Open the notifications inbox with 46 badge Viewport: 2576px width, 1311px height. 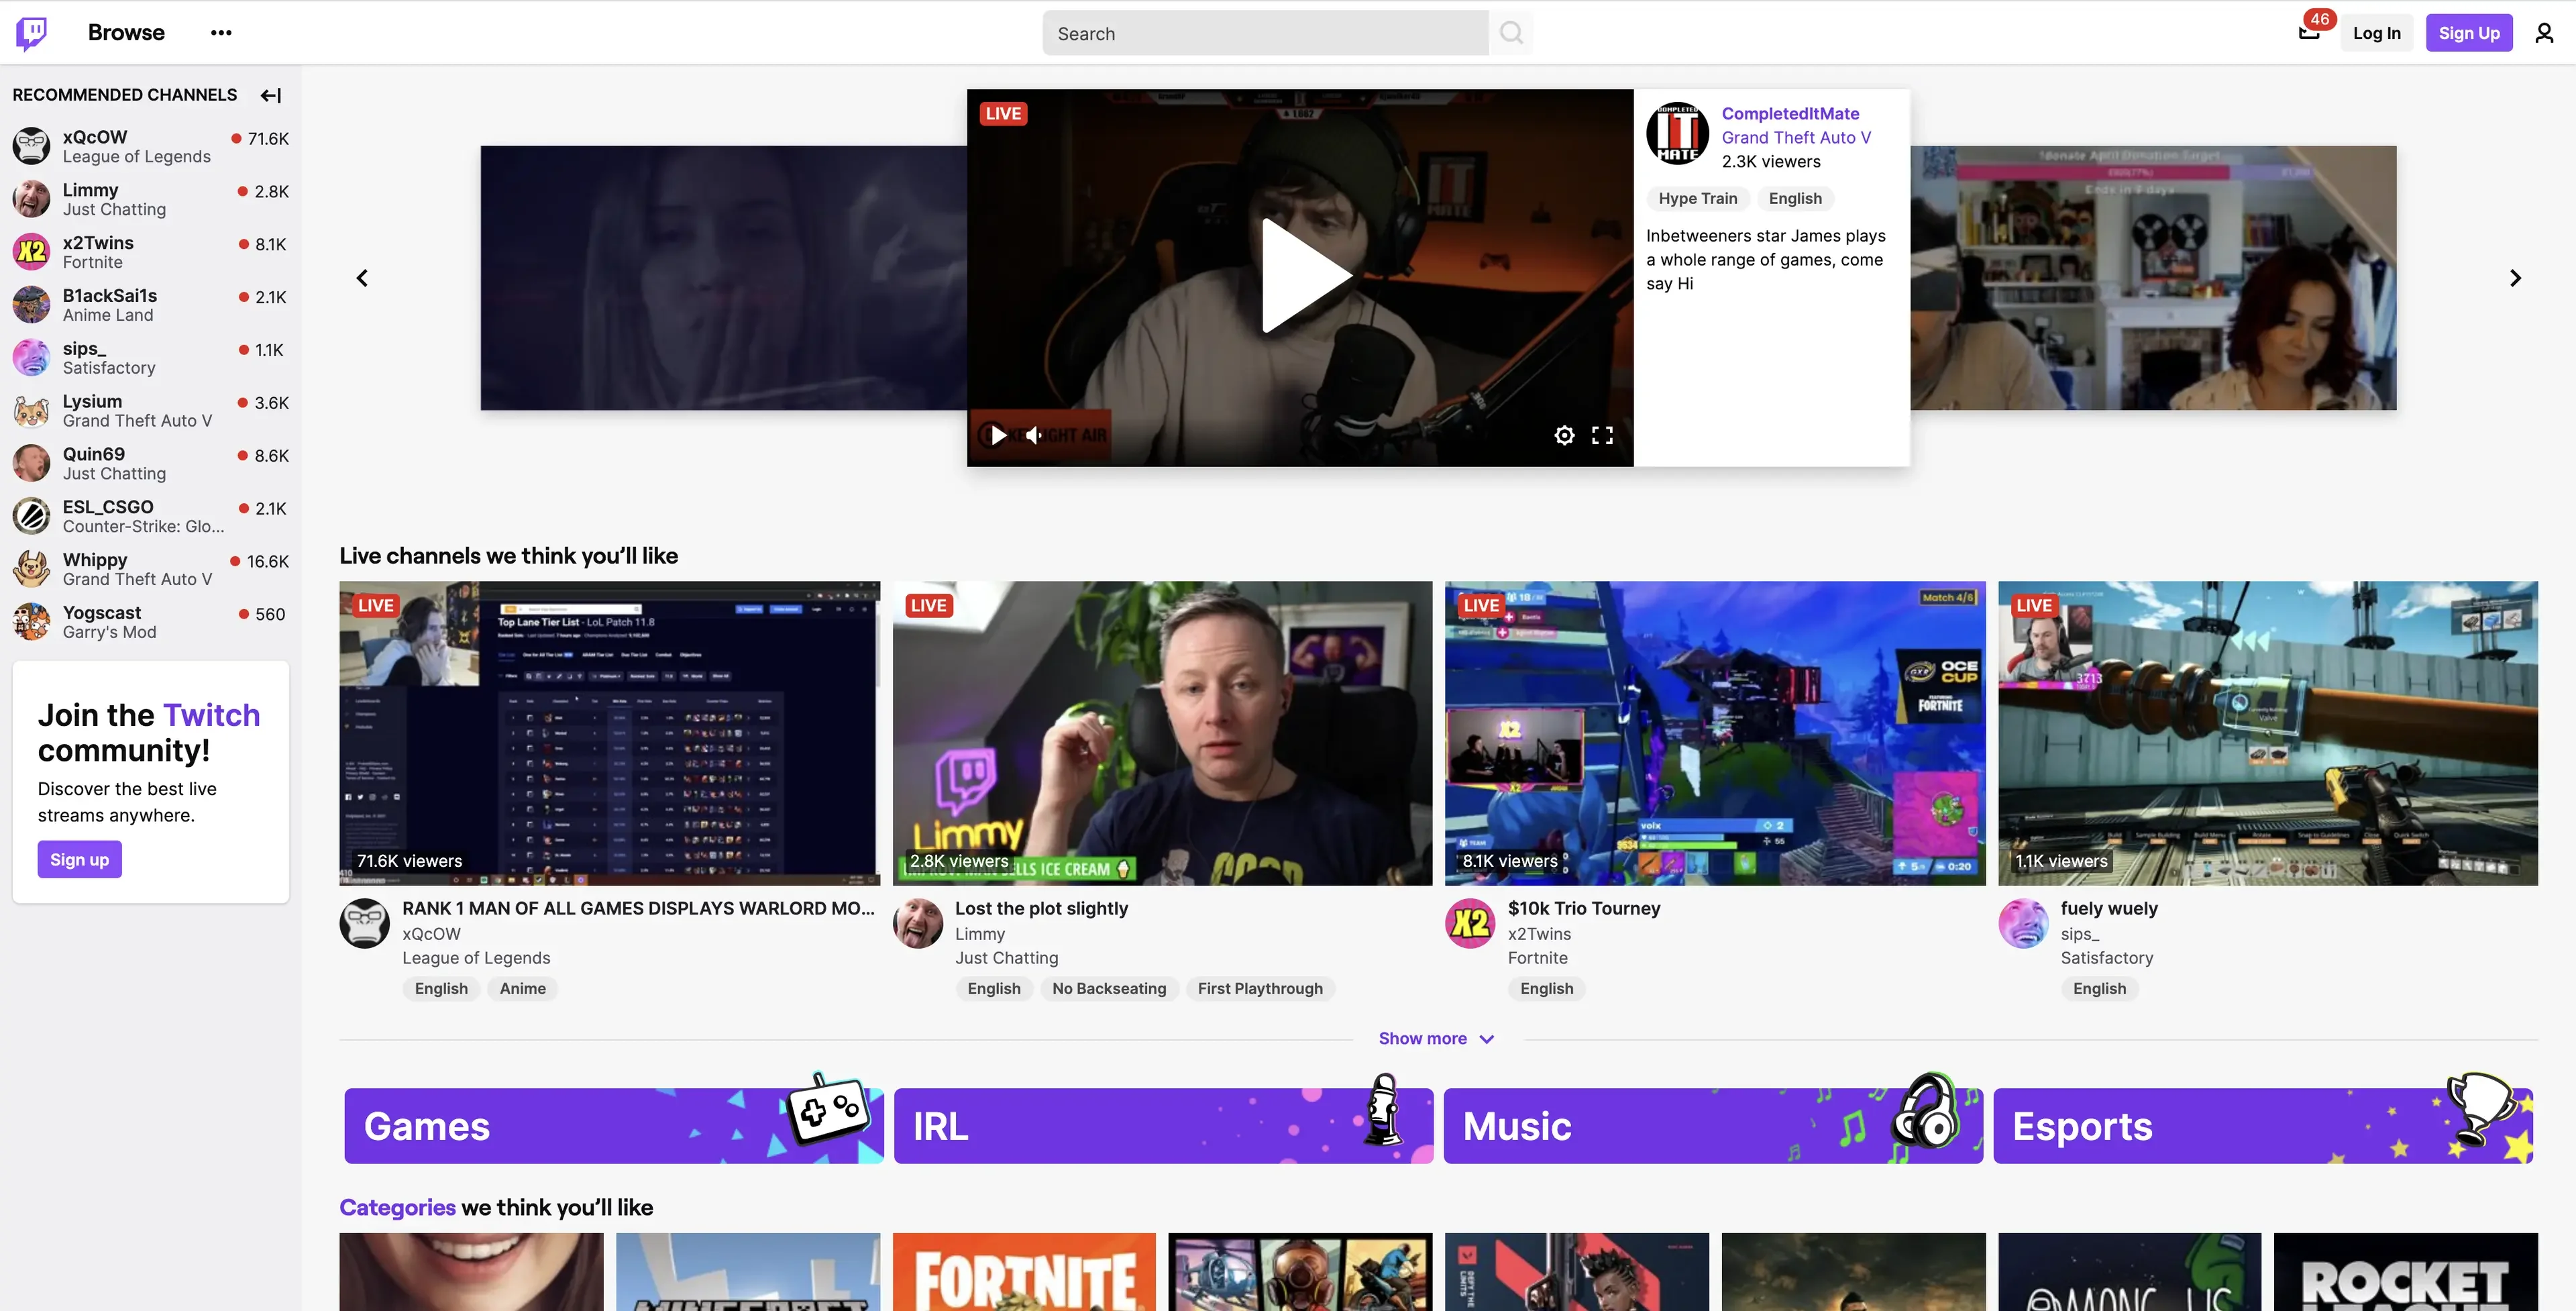[x=2308, y=33]
